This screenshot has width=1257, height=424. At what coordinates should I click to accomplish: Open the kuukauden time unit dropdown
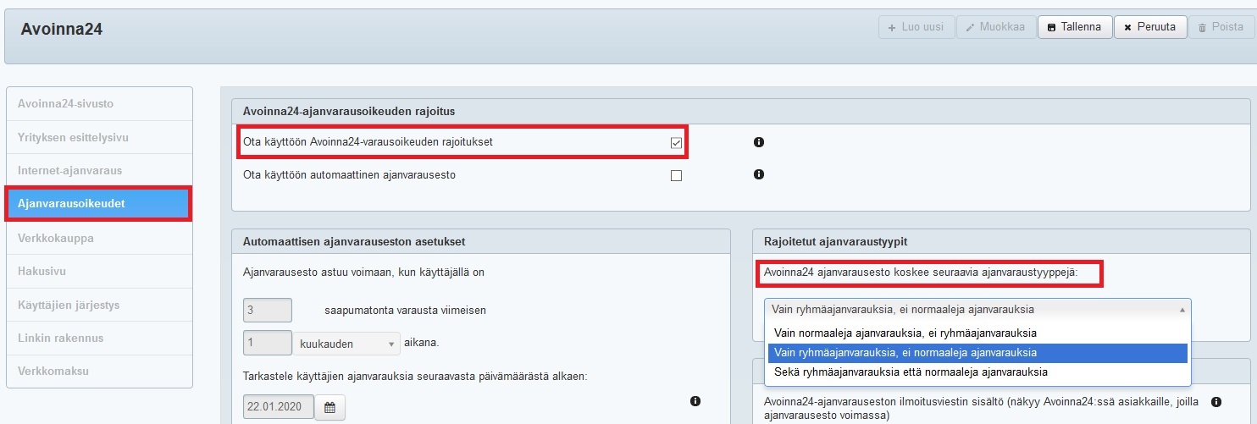point(346,344)
